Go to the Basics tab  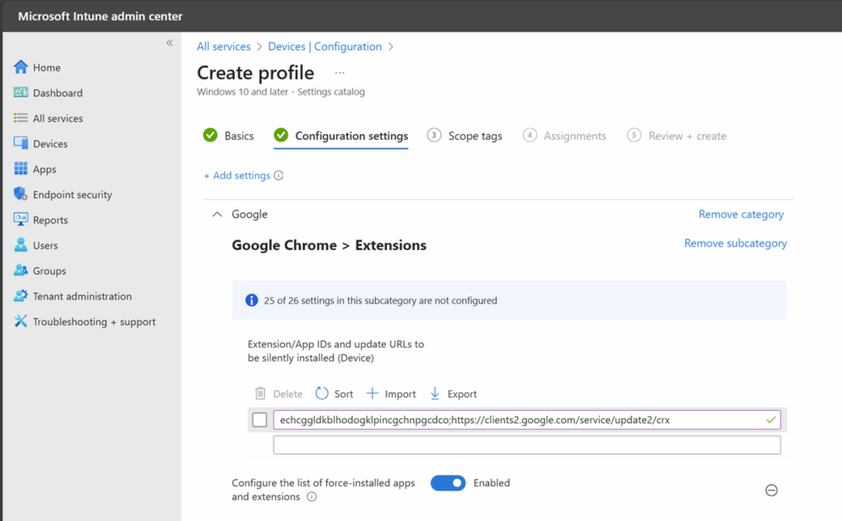coord(229,136)
